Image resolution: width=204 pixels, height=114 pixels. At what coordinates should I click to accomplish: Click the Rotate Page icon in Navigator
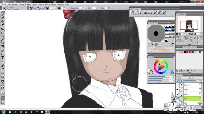click(195, 34)
